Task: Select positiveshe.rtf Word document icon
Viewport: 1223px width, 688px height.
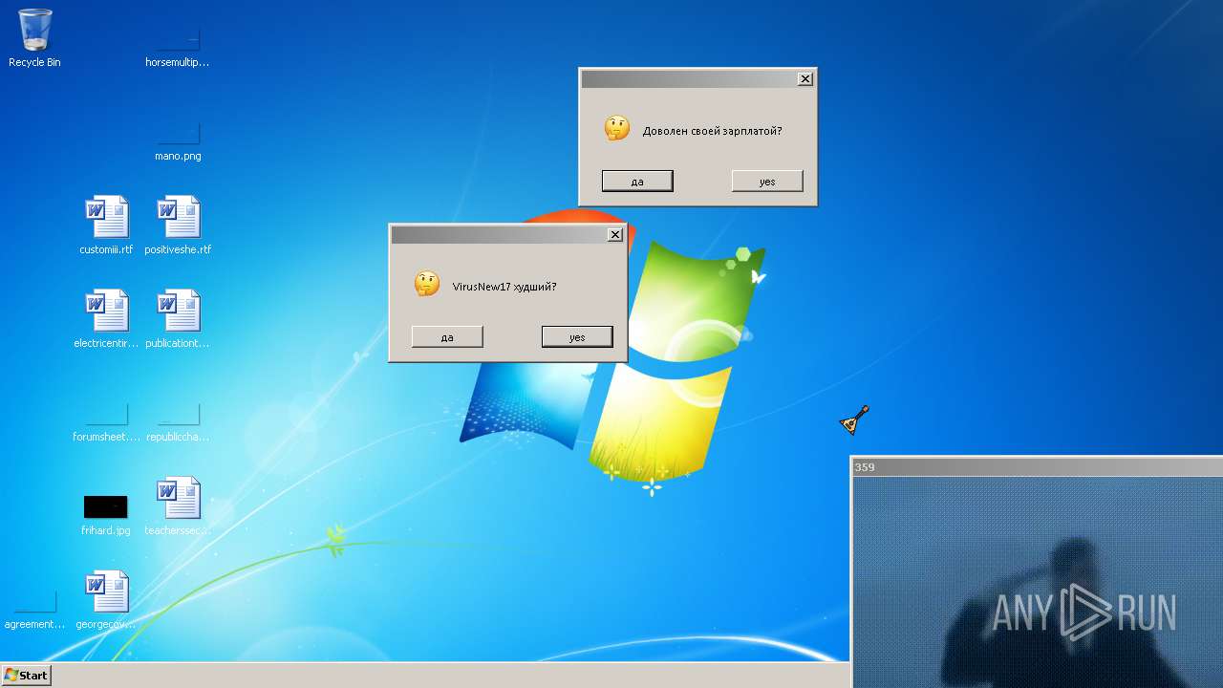Action: tap(178, 226)
